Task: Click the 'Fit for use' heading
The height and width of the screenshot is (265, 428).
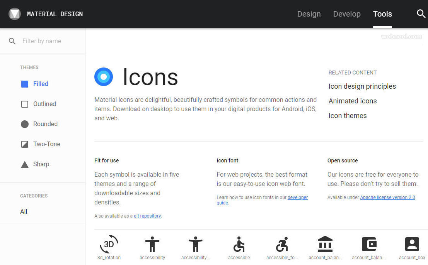Action: click(106, 161)
